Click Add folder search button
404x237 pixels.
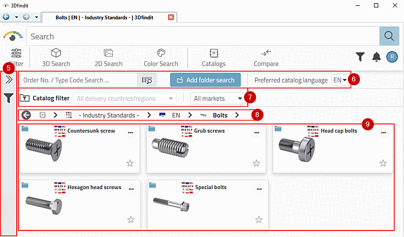205,80
